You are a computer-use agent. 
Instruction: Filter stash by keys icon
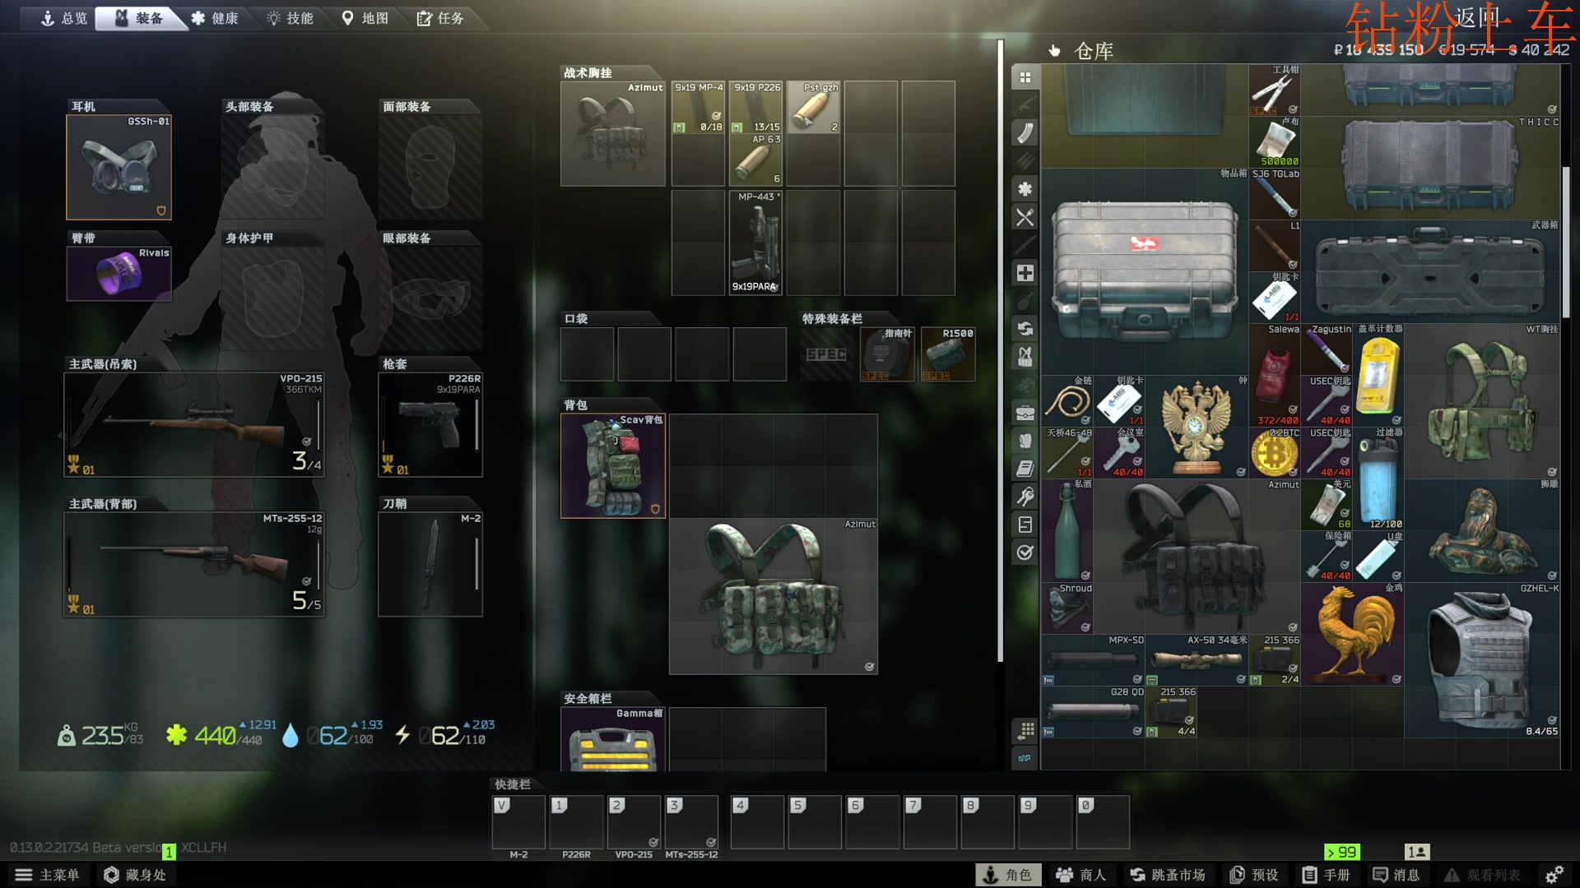tap(1025, 497)
